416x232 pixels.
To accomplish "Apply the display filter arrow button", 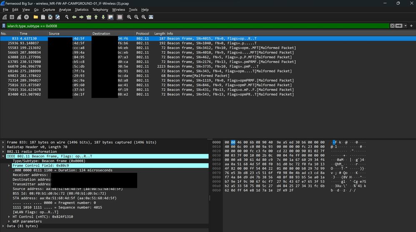I will coord(399,26).
